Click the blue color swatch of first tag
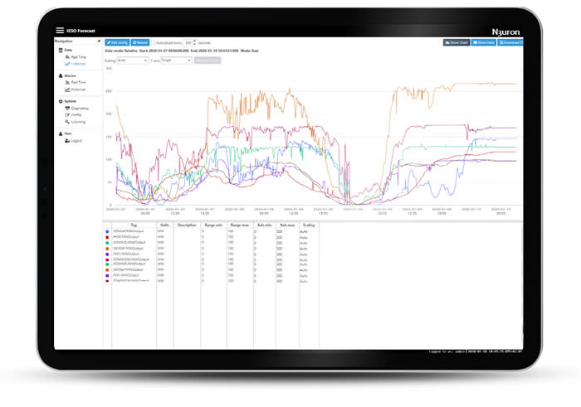581x407 pixels. tap(108, 232)
